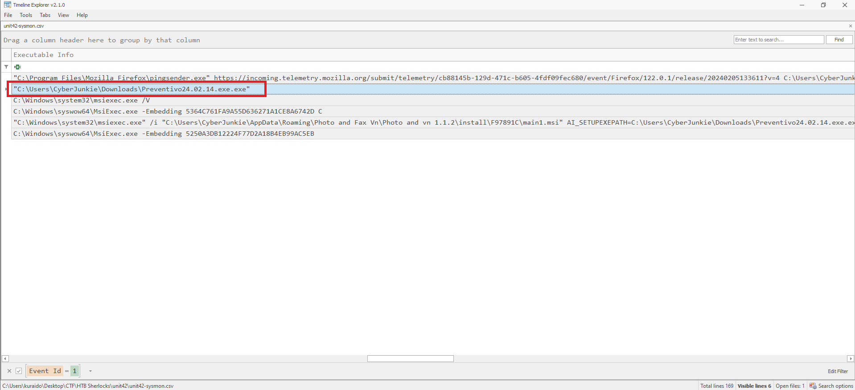Click the Edit Filter button
The height and width of the screenshot is (390, 855).
[838, 371]
